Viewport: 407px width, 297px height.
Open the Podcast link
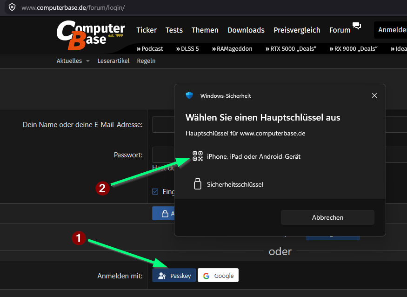(150, 49)
